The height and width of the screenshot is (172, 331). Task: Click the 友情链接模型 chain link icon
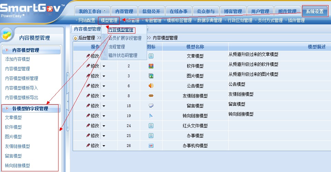pos(151,96)
